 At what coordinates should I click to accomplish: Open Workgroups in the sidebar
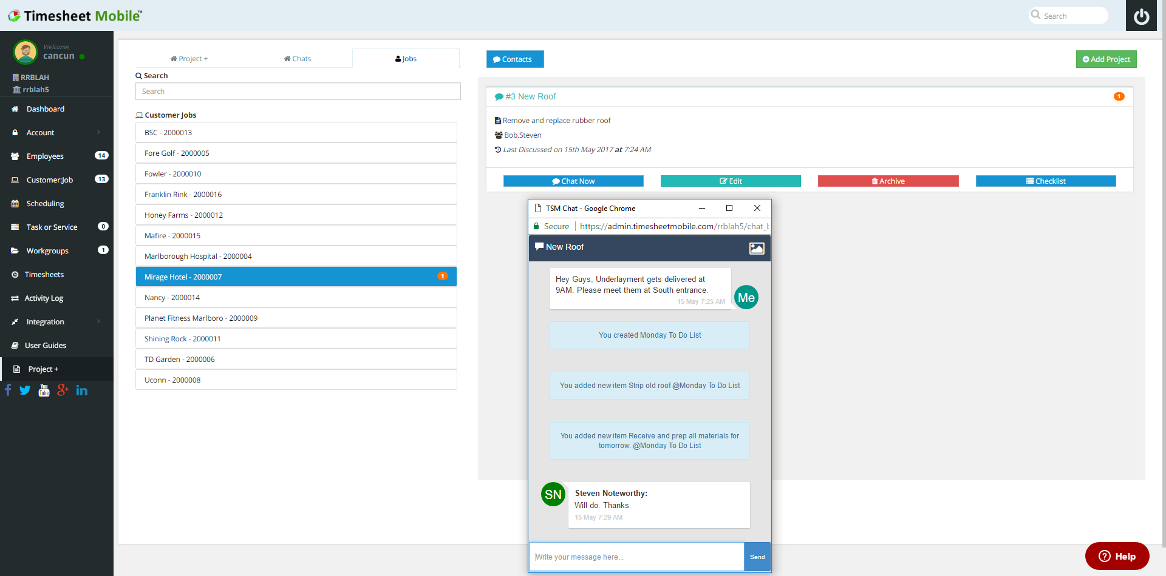coord(56,251)
